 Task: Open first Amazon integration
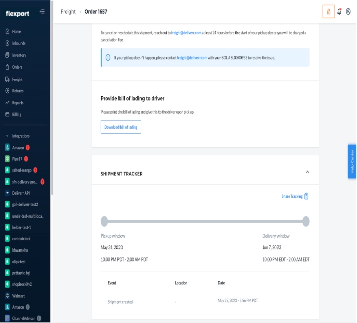pos(18,148)
